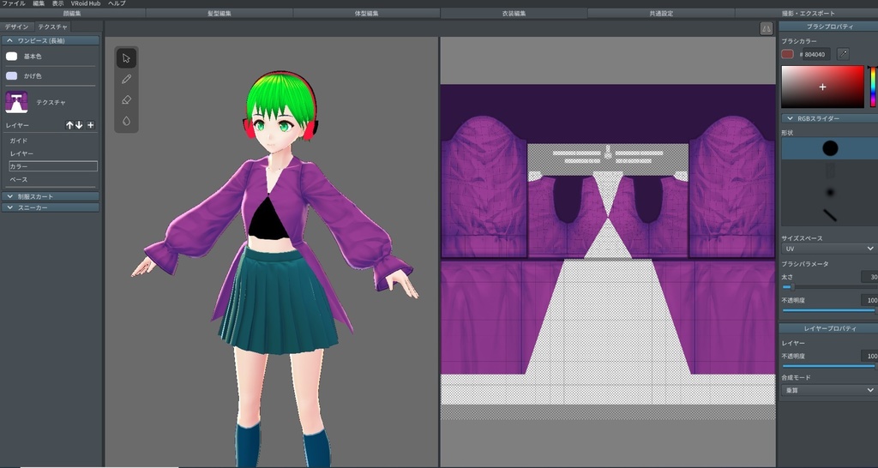Move layer up with the up arrow
This screenshot has height=468, width=878.
(70, 125)
